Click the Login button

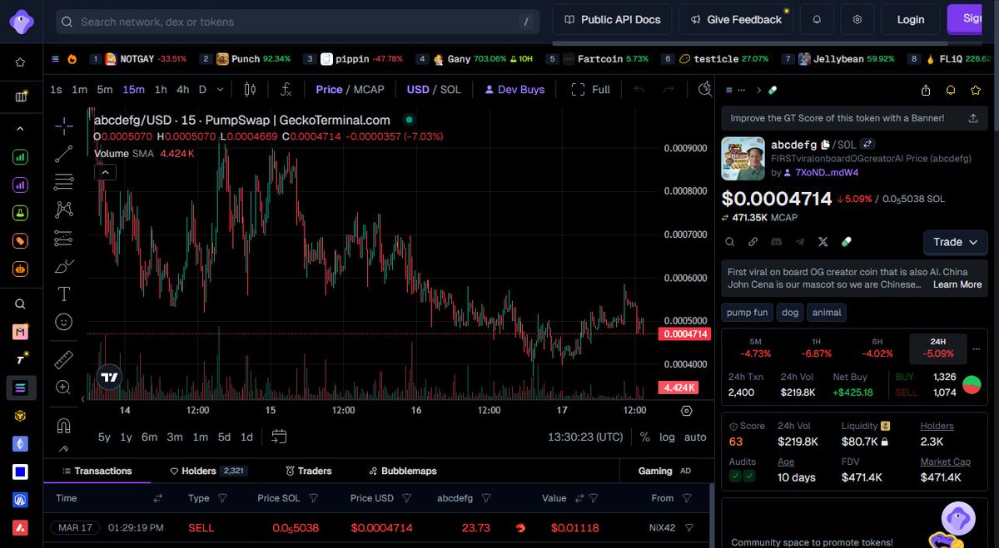911,19
